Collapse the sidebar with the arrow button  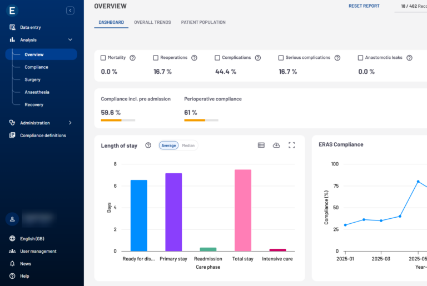coord(70,11)
